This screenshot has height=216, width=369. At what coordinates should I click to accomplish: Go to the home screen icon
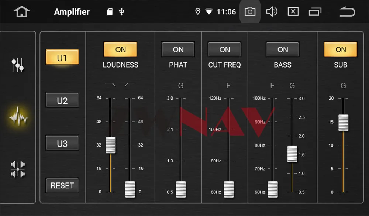[22, 11]
